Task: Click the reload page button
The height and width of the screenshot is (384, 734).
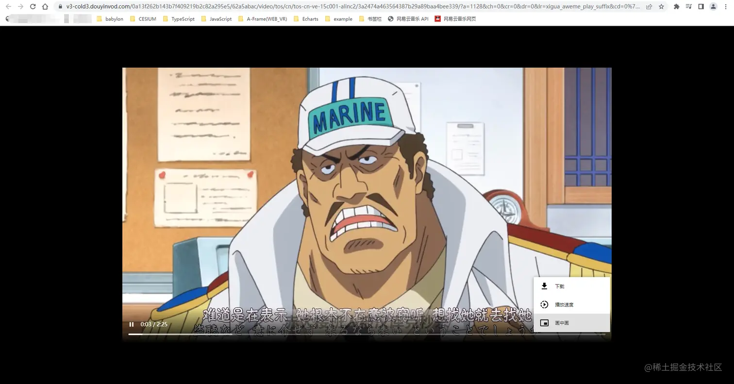Action: tap(32, 7)
